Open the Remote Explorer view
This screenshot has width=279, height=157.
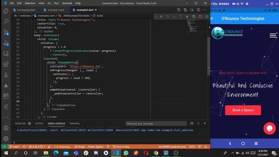click(6, 54)
